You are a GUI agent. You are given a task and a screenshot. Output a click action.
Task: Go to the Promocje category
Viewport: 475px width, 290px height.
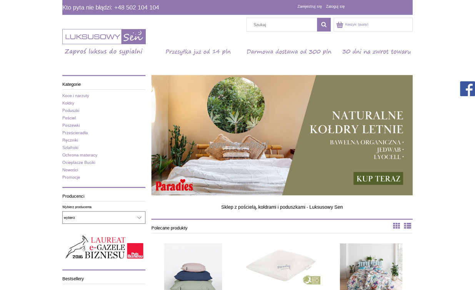71,177
